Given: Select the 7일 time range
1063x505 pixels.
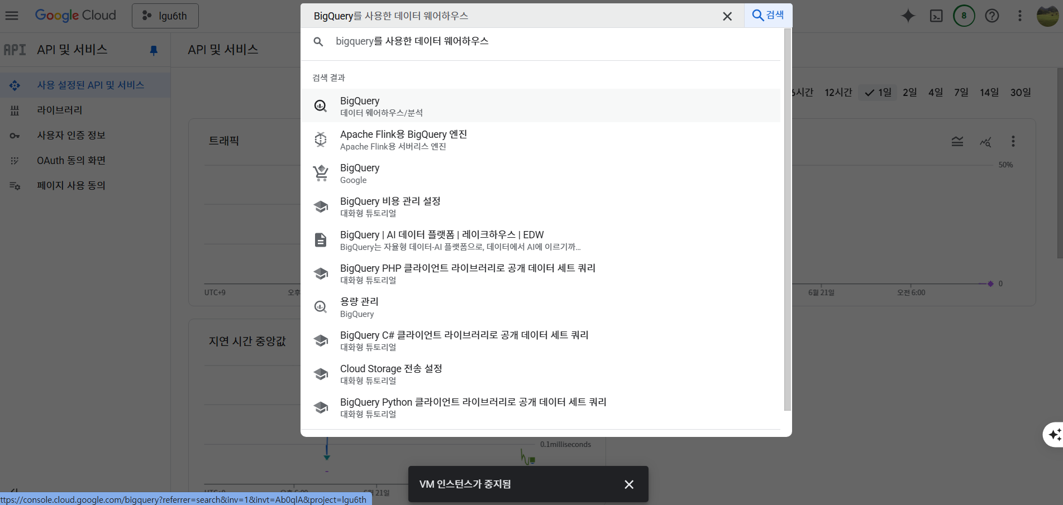Looking at the screenshot, I should coord(961,92).
